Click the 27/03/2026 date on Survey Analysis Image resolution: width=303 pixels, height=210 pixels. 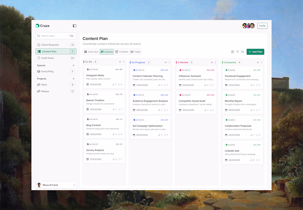pos(96,159)
